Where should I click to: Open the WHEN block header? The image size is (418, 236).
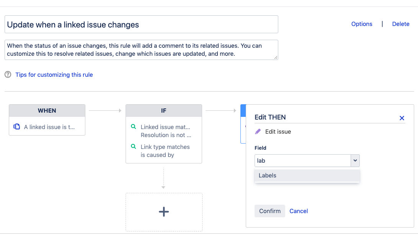pos(47,111)
